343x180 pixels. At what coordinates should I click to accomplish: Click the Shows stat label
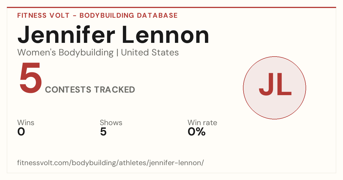[111, 123]
